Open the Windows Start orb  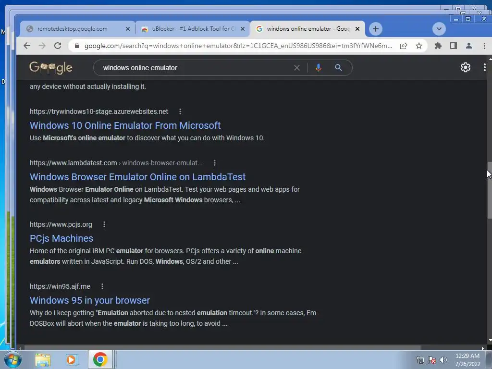click(x=13, y=359)
